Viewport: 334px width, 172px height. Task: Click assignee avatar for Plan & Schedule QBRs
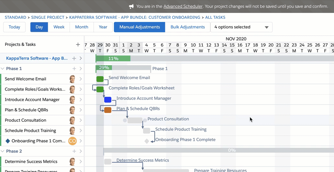point(72,110)
